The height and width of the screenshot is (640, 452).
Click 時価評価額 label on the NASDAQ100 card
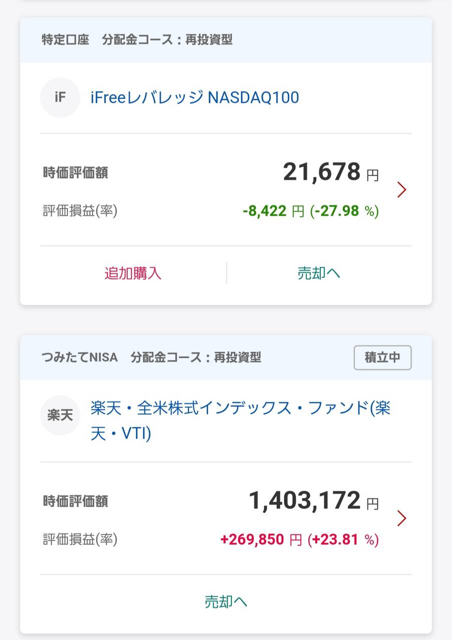click(x=76, y=173)
